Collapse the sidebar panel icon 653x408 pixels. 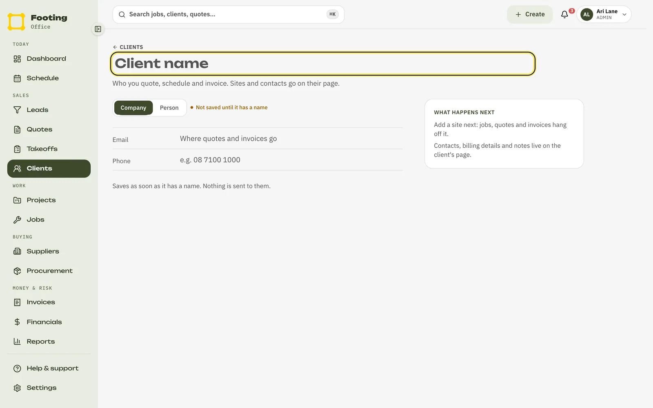click(x=98, y=29)
